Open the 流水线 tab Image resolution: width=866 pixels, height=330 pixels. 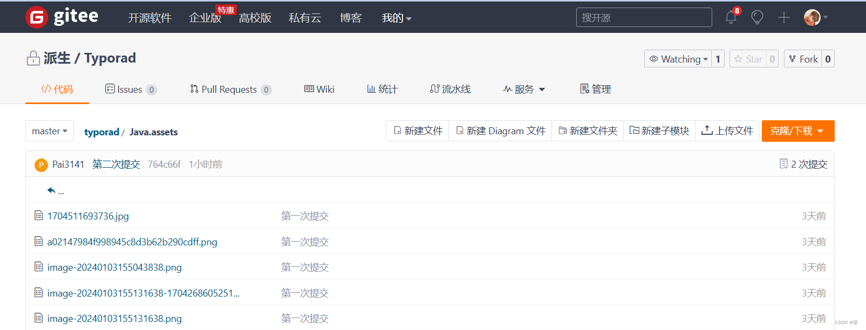tap(450, 90)
